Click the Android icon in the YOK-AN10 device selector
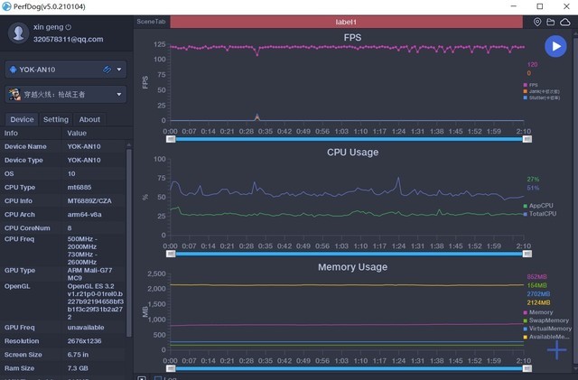Image resolution: width=578 pixels, height=380 pixels. click(14, 70)
